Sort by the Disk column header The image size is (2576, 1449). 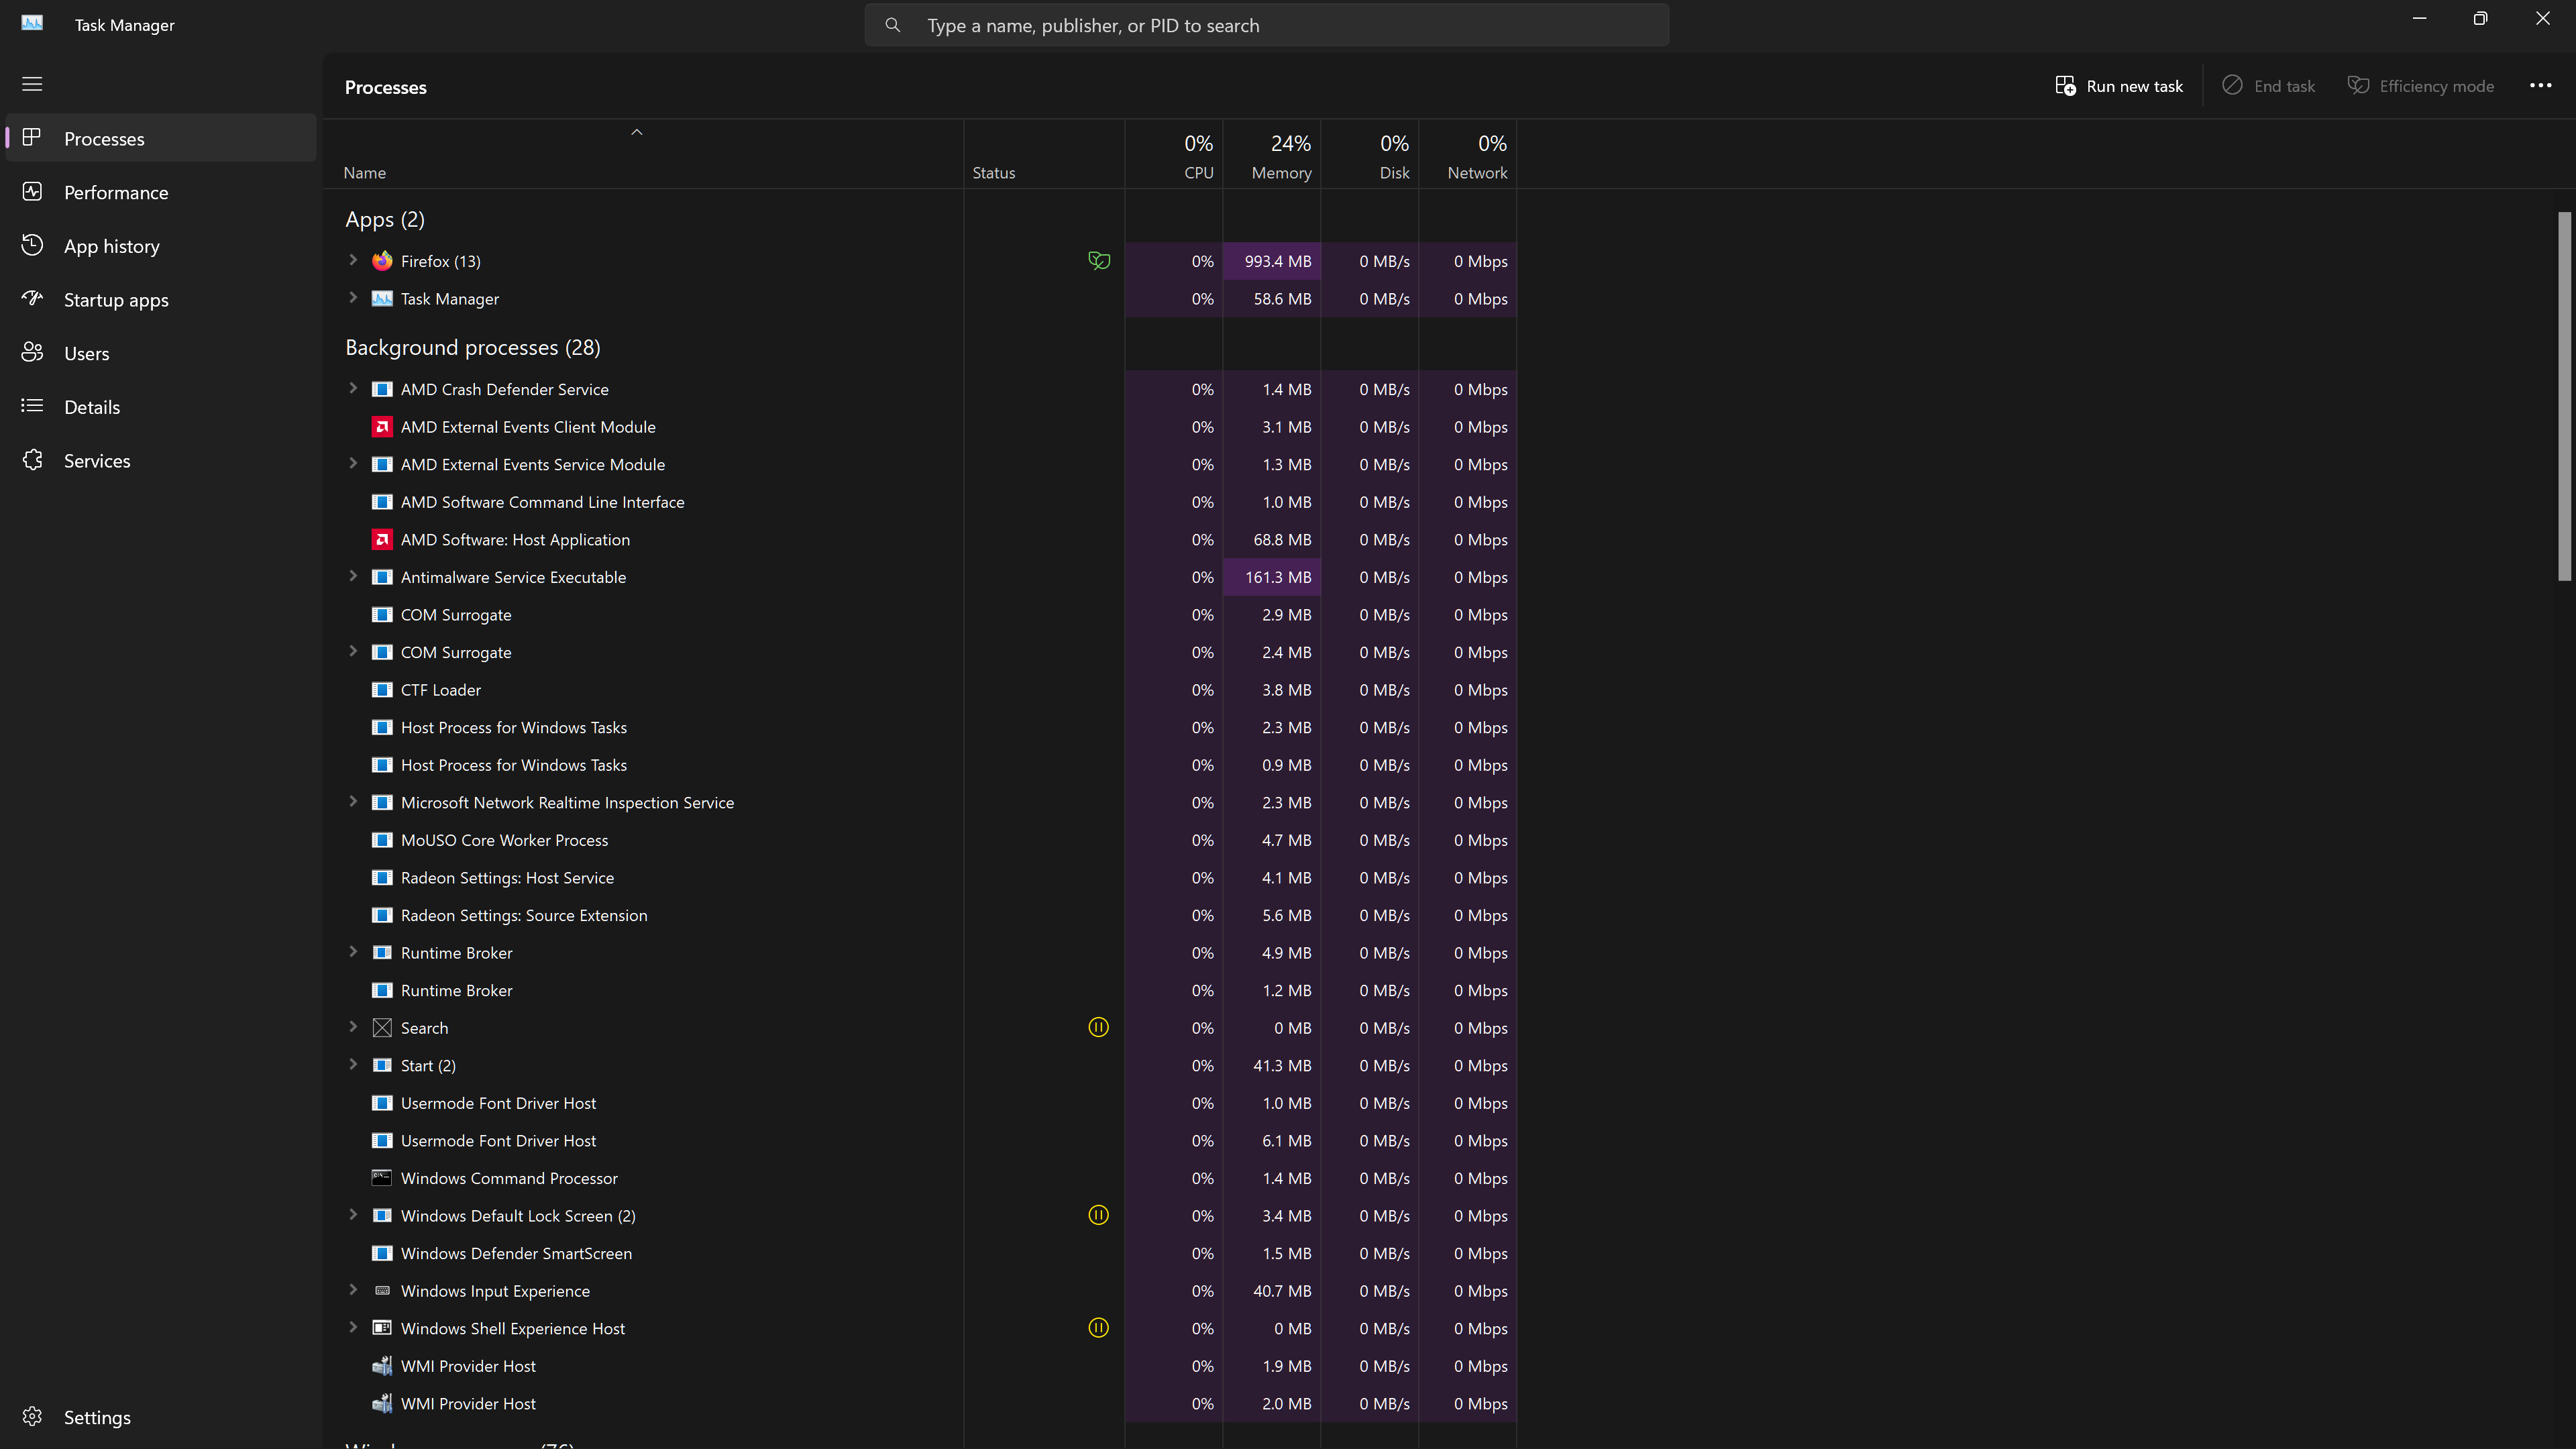click(x=1370, y=155)
